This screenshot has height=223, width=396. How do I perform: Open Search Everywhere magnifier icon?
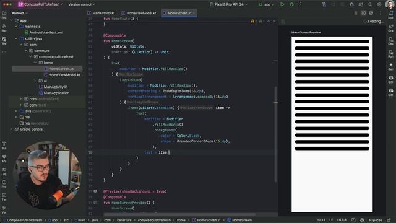370,4
